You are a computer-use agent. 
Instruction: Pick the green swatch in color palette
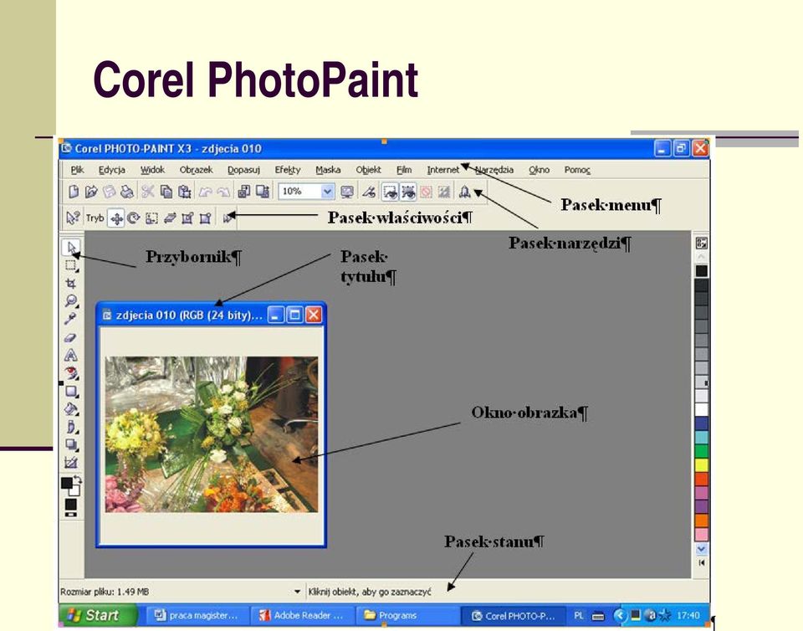click(x=701, y=451)
